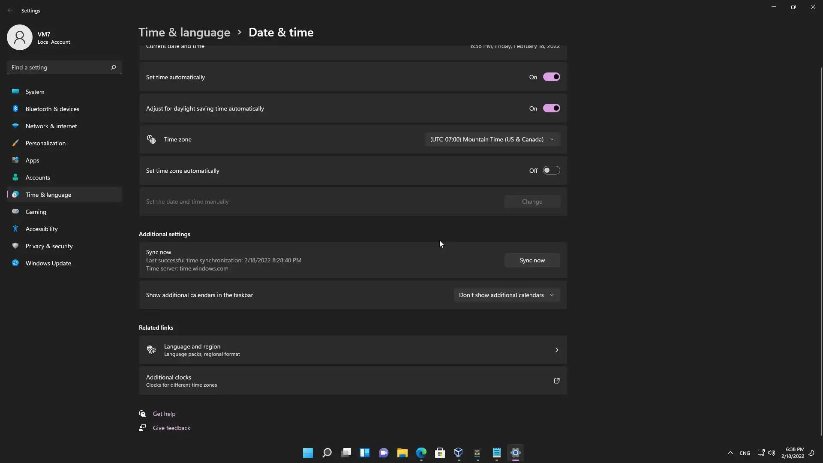Viewport: 823px width, 463px height.
Task: Open File Explorer from the taskbar
Action: tap(402, 453)
